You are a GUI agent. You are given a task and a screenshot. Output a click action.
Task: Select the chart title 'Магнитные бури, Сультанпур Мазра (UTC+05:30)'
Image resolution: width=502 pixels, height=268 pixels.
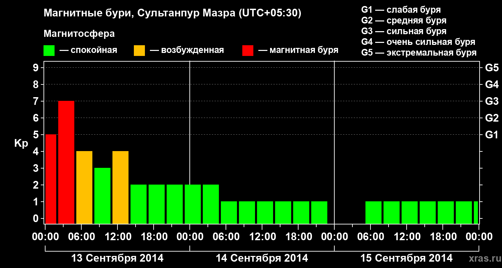[x=173, y=13]
